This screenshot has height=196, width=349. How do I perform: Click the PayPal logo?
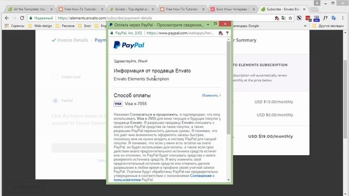pyautogui.click(x=129, y=45)
